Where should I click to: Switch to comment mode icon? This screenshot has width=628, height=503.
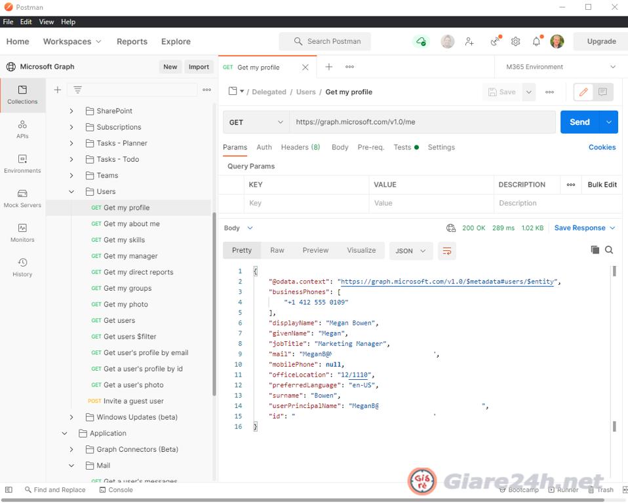pyautogui.click(x=602, y=92)
